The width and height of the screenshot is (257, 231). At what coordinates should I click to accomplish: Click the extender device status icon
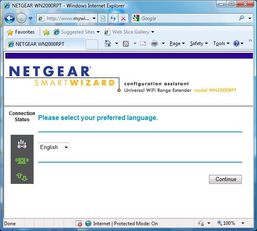coord(22,161)
